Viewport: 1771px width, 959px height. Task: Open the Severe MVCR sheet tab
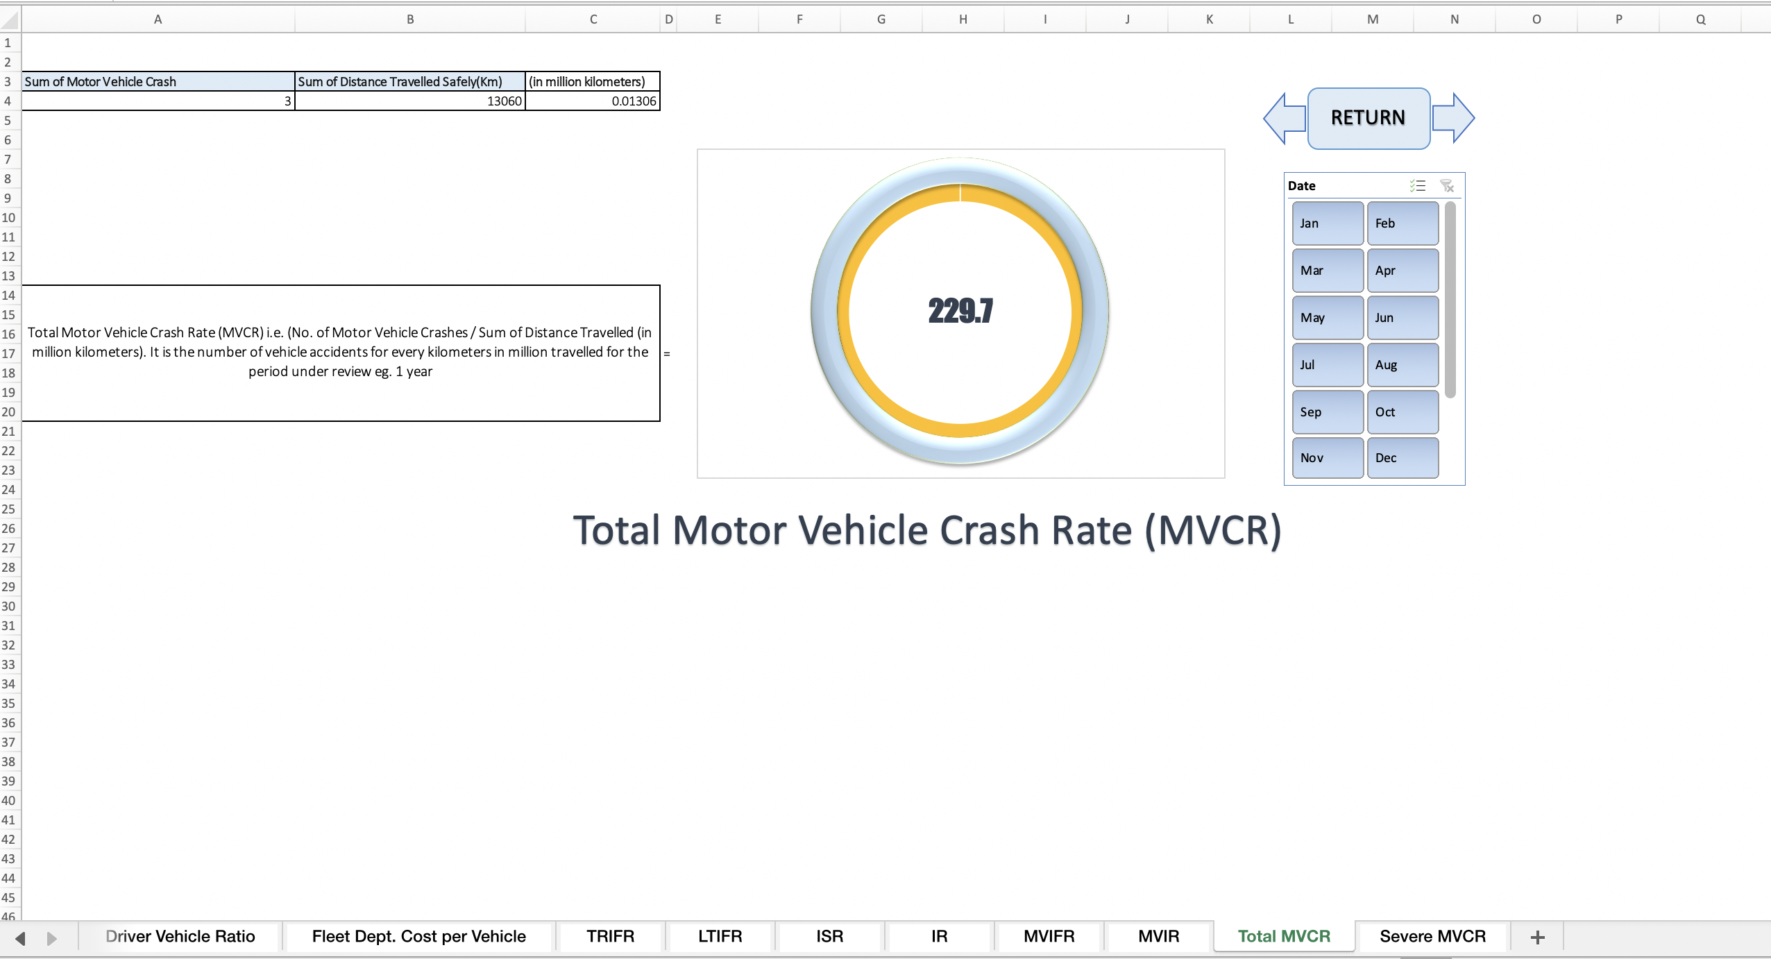click(x=1433, y=937)
